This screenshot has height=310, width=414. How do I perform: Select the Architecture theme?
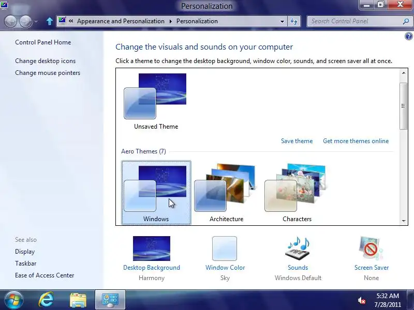(226, 193)
